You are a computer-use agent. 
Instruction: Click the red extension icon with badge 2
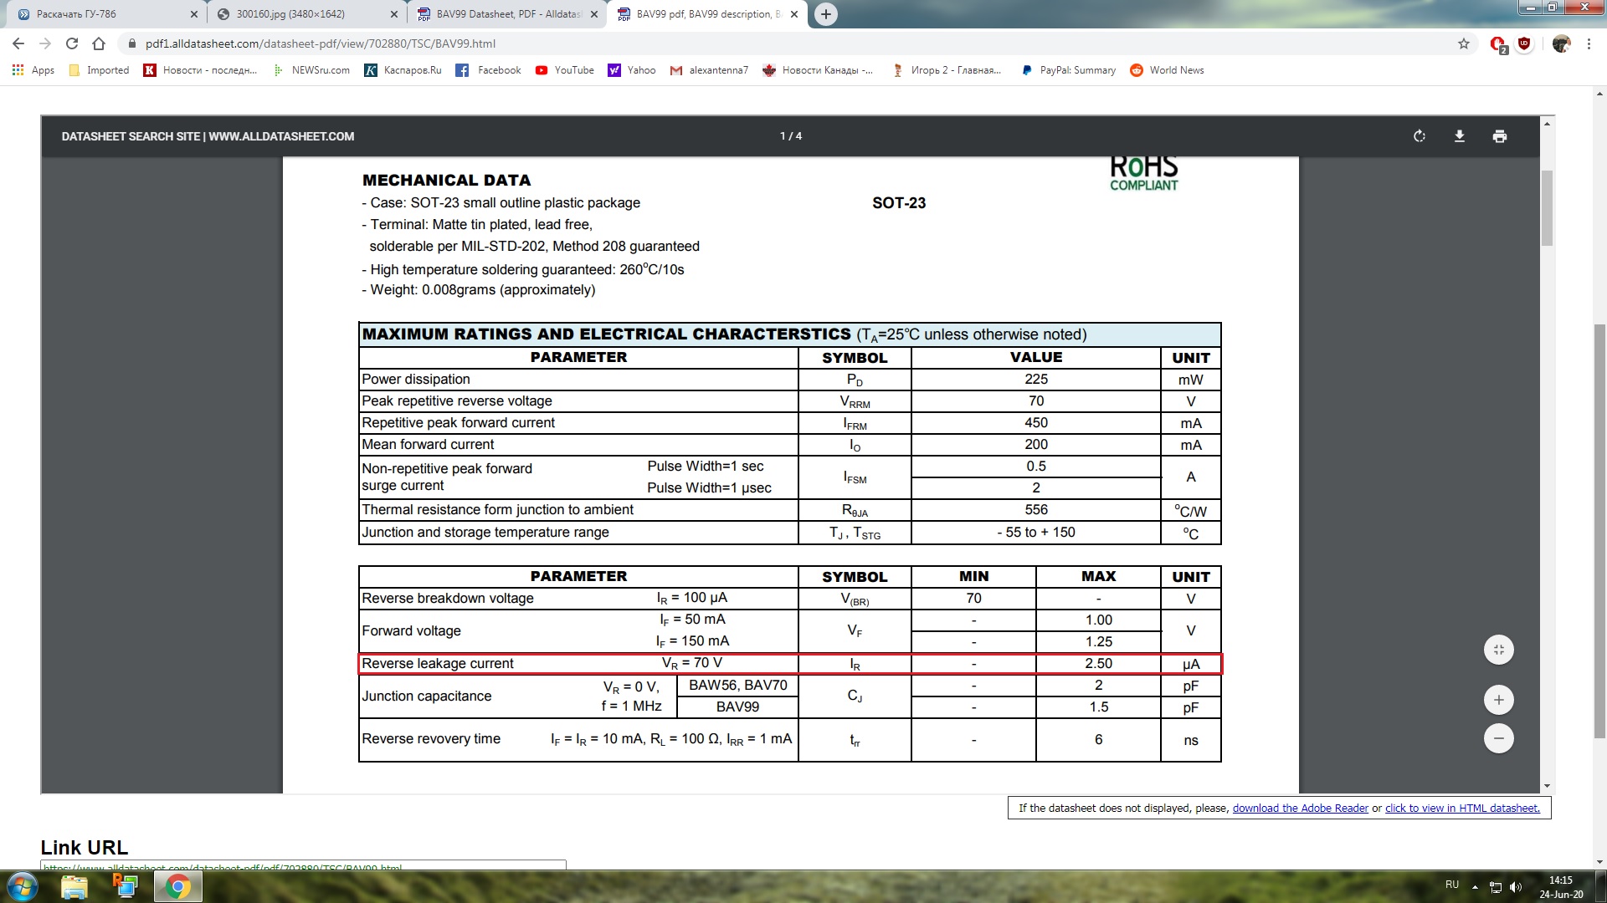[x=1498, y=44]
